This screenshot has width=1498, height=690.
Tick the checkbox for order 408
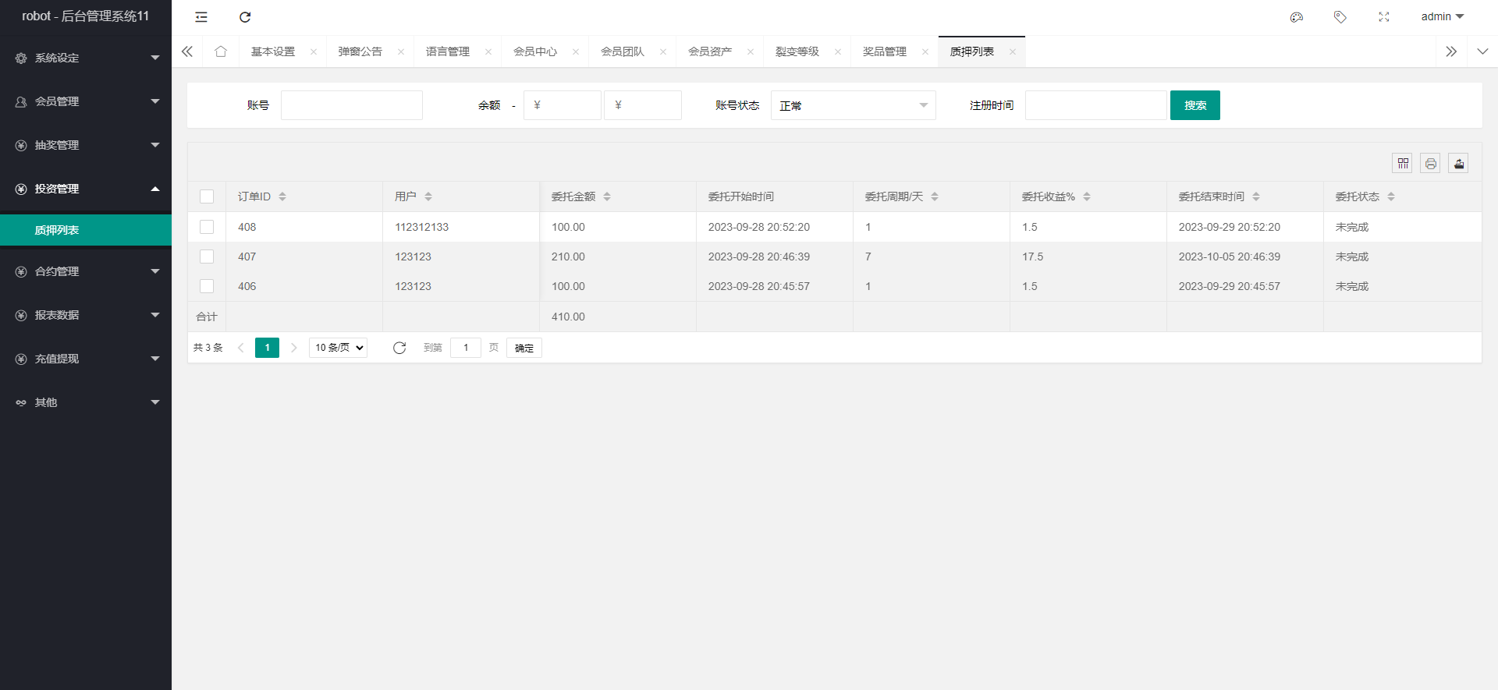pos(207,227)
